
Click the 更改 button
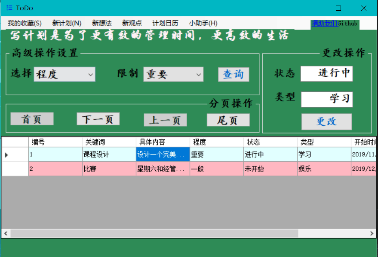click(x=326, y=122)
